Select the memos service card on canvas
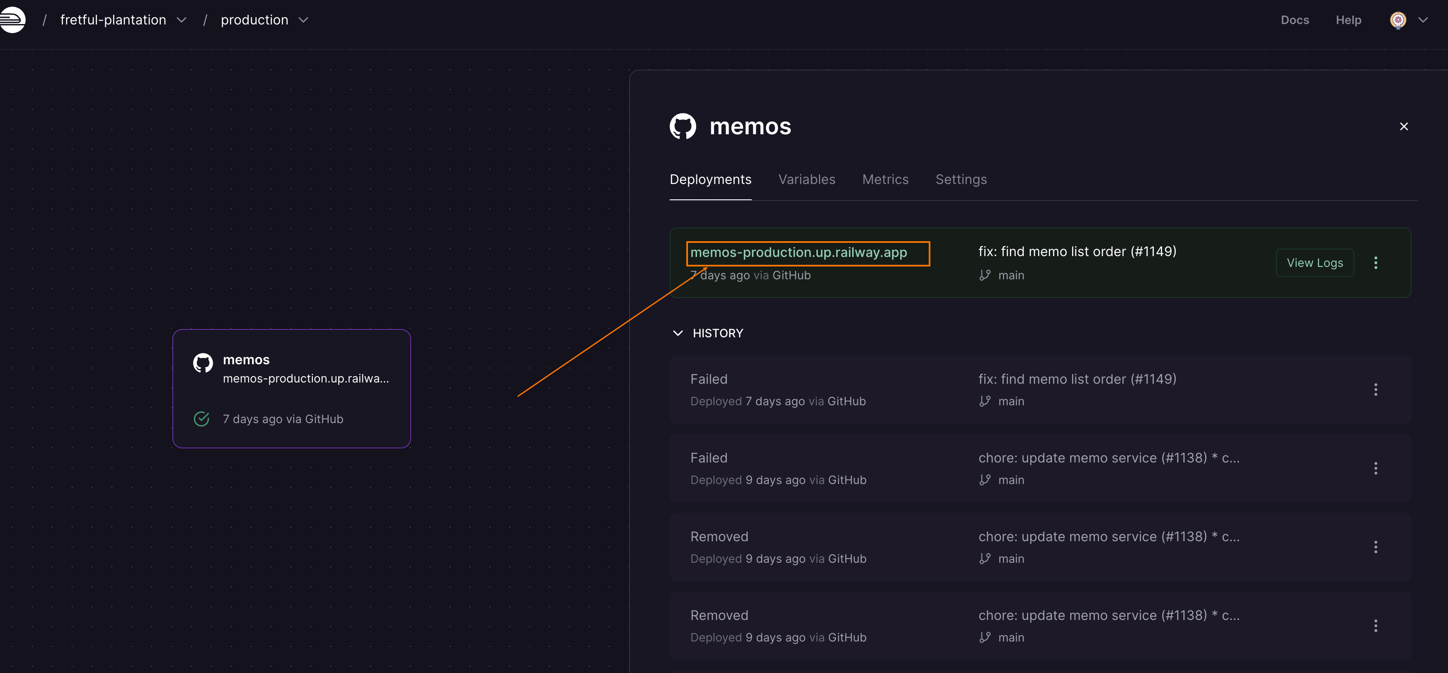The width and height of the screenshot is (1448, 673). click(x=291, y=388)
